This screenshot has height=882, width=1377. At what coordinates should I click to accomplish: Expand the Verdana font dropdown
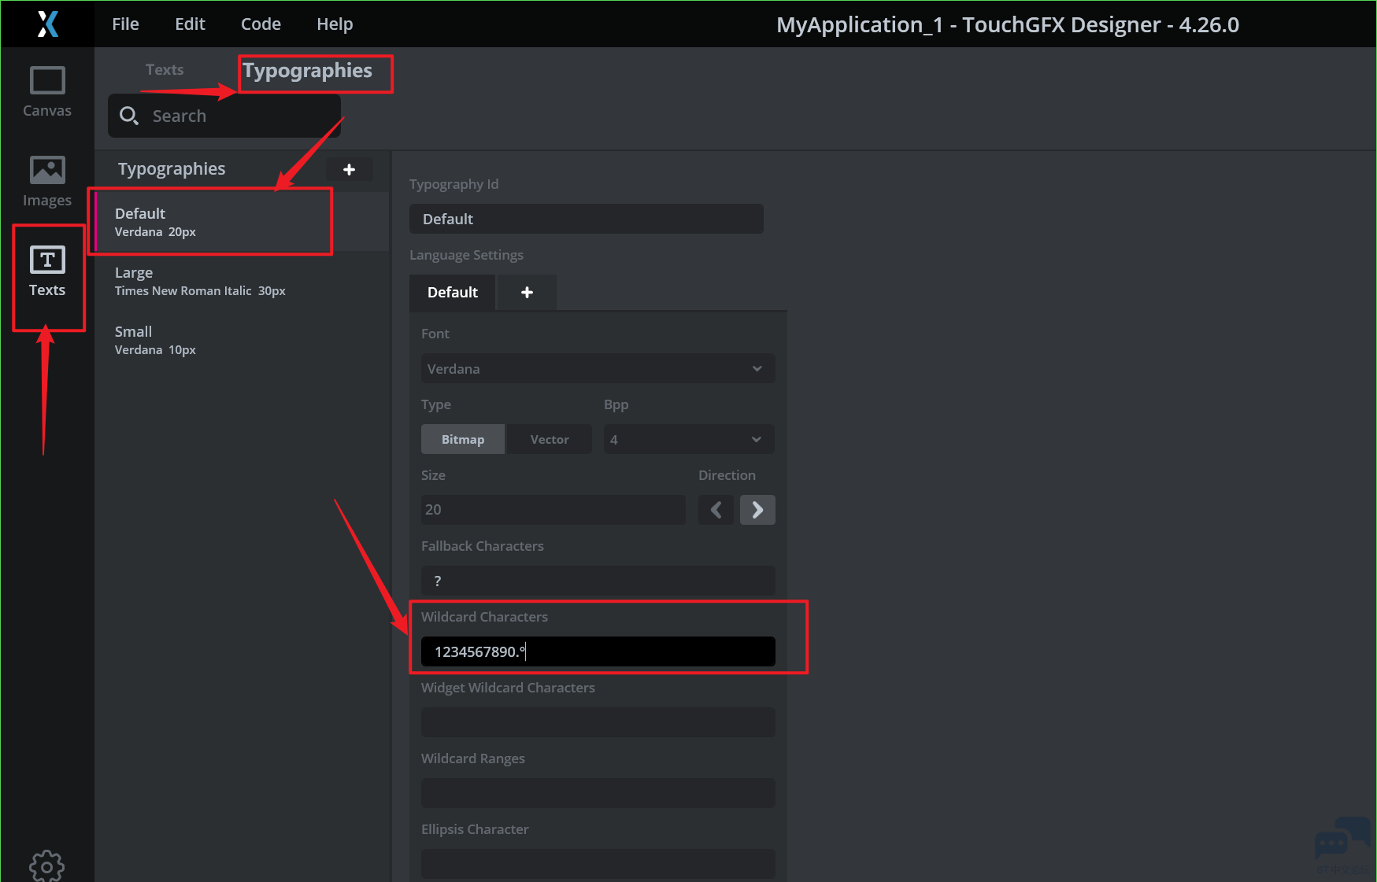click(x=598, y=368)
